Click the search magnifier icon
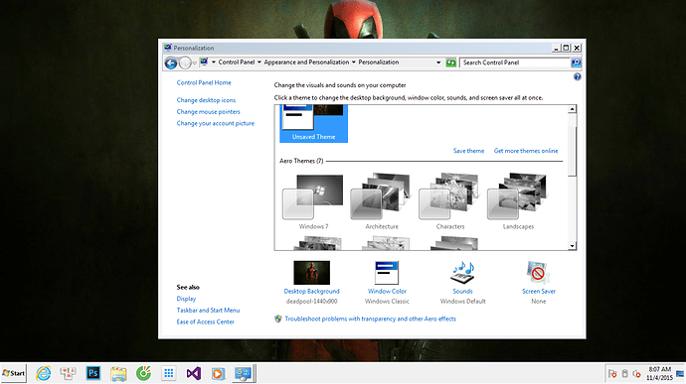Image resolution: width=686 pixels, height=384 pixels. [577, 63]
